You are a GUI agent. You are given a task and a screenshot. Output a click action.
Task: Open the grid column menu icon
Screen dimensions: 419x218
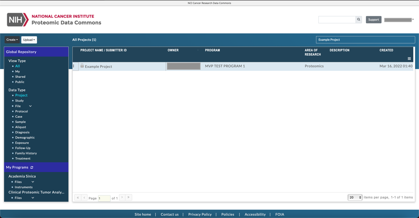point(409,59)
